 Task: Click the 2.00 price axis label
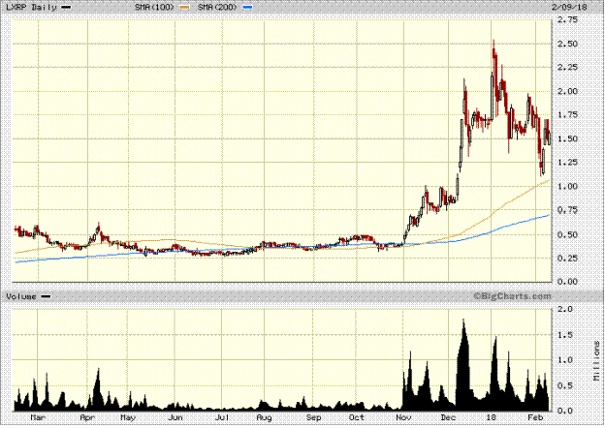tap(567, 91)
